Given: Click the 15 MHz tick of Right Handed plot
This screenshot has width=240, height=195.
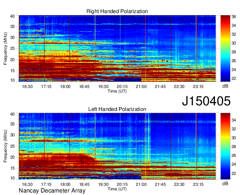Looking at the screenshot, I should coord(12,71).
